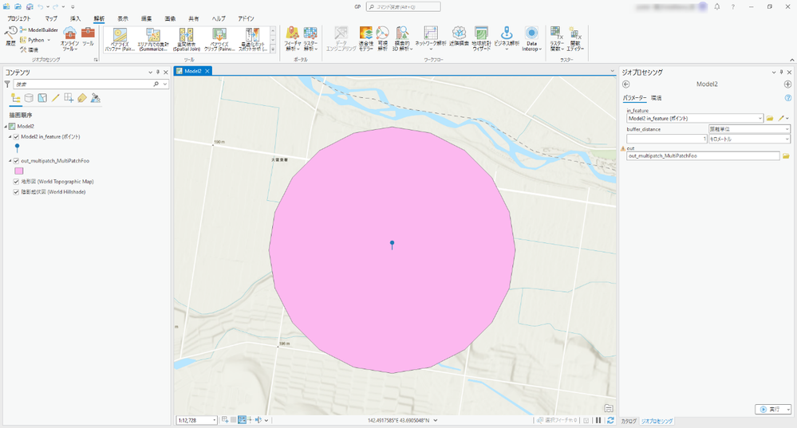Hide the out_multipatch_MultiPatchFoo layer
Viewport: 797px width, 428px height.
16,160
